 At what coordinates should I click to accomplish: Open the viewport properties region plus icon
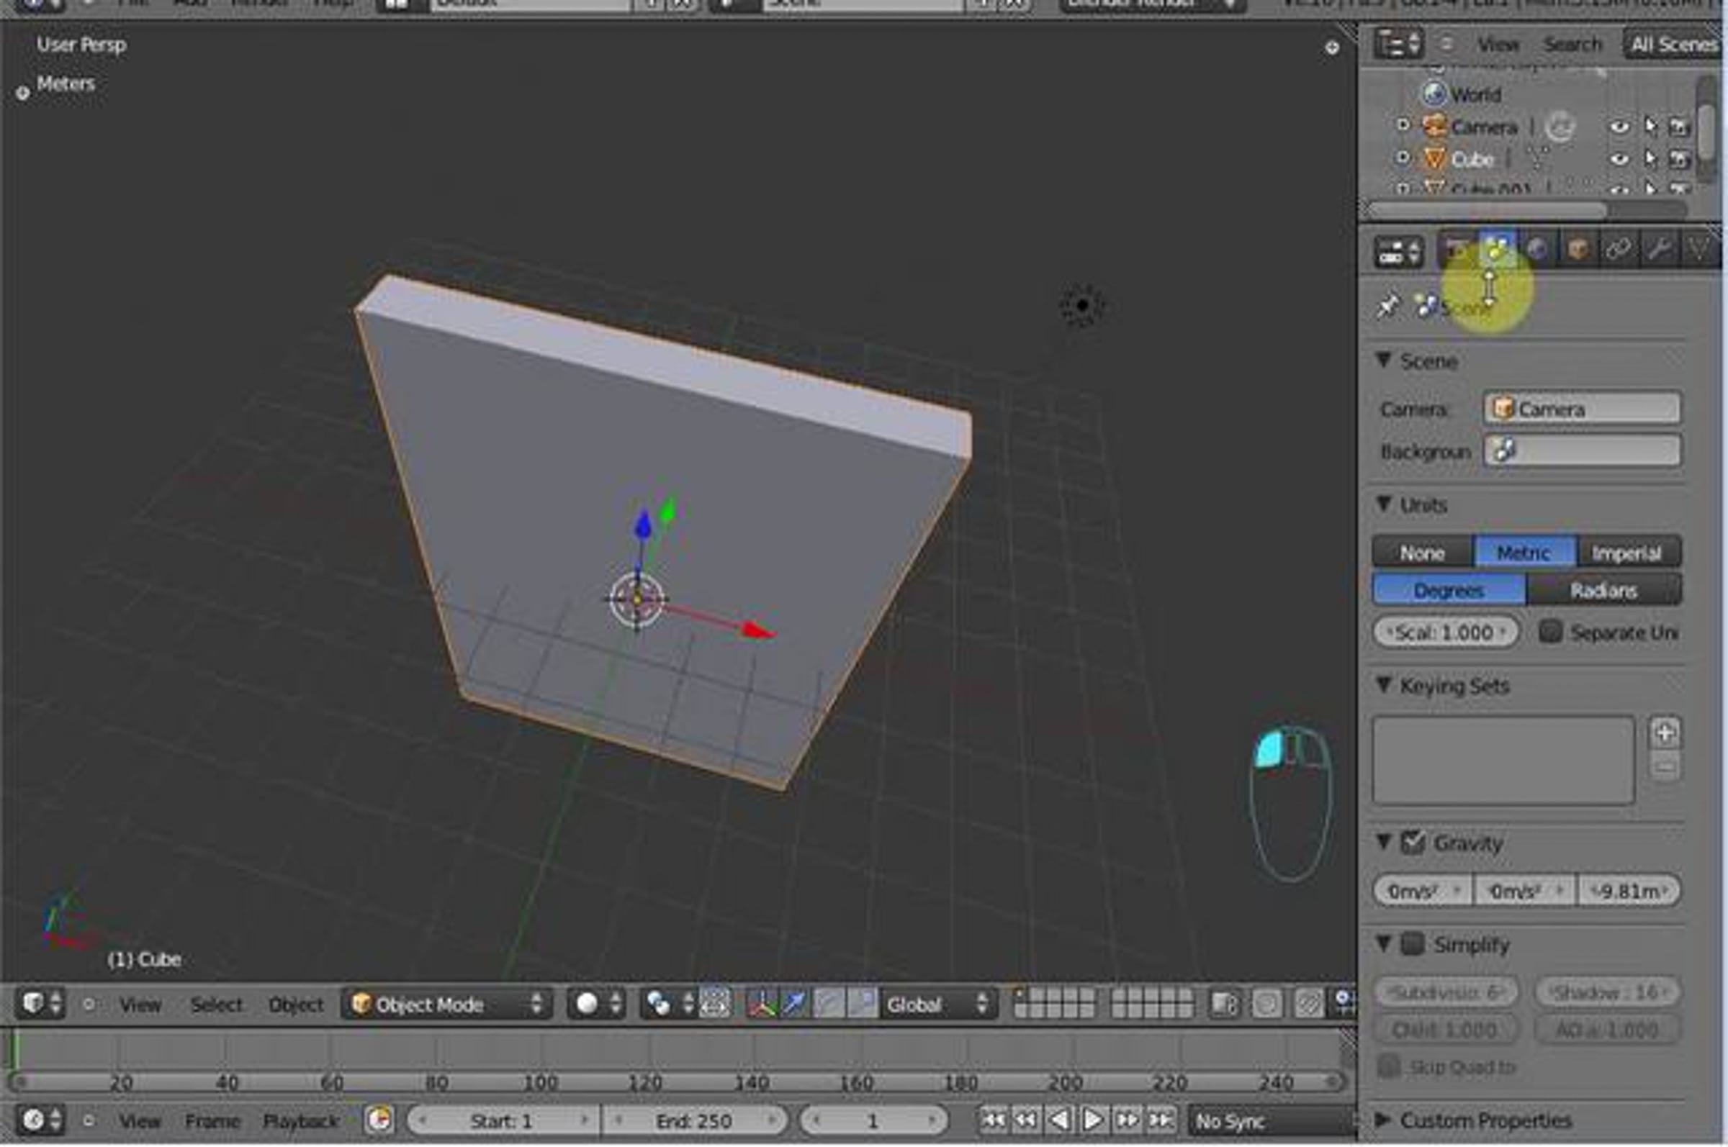click(1332, 47)
